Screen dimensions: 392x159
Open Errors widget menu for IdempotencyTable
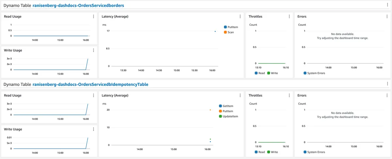(x=387, y=95)
